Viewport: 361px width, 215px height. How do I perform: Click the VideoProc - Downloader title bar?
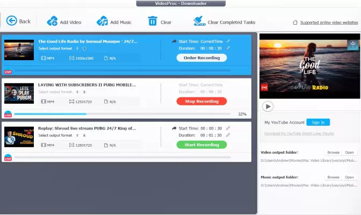coord(180,3)
